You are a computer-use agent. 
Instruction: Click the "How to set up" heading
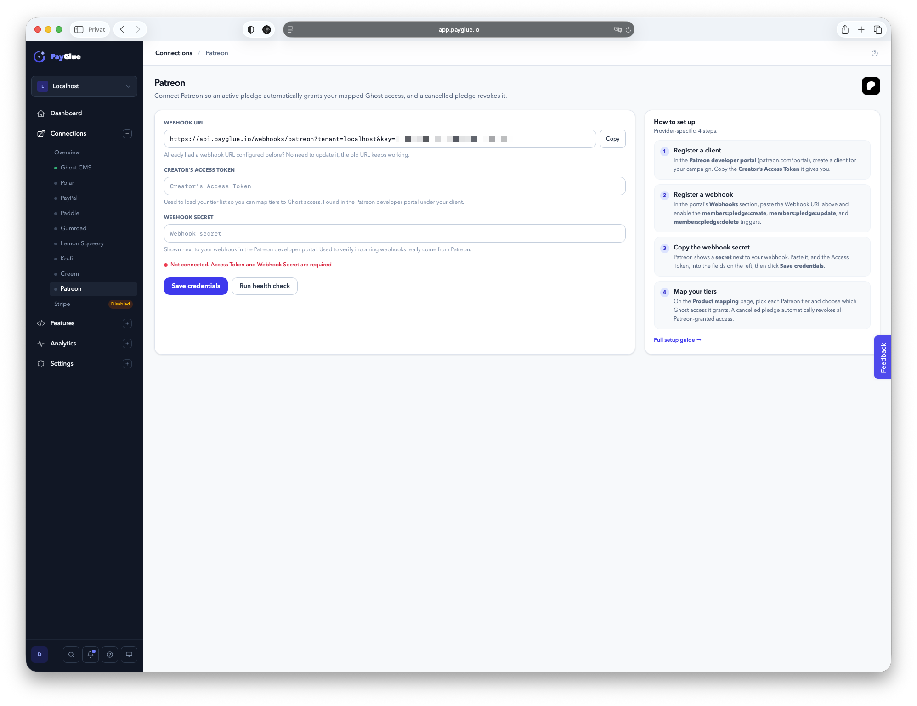674,122
